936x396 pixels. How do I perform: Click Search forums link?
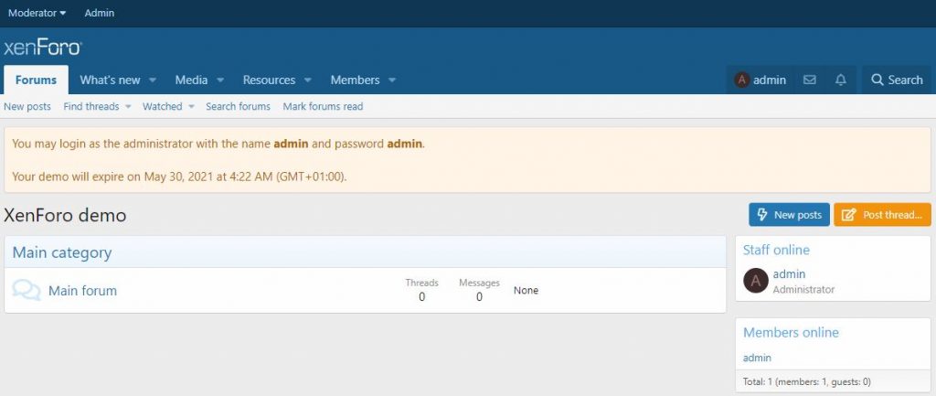tap(239, 106)
